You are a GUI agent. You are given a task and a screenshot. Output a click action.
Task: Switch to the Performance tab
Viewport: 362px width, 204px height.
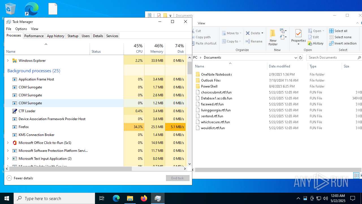point(34,36)
